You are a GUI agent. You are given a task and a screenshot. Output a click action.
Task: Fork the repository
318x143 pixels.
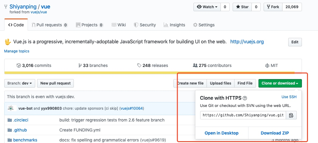point(273,7)
